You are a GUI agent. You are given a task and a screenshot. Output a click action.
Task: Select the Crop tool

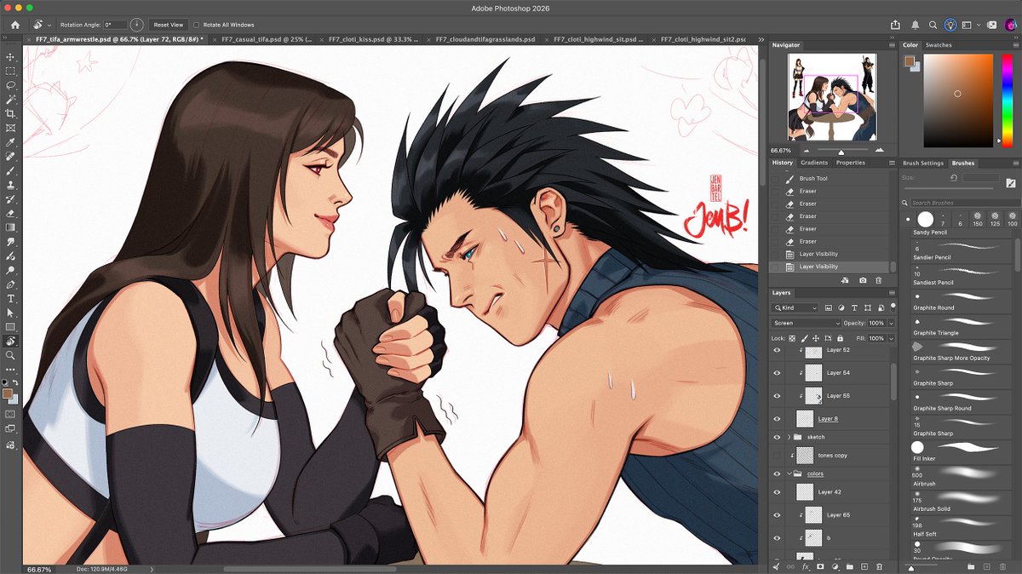(11, 113)
